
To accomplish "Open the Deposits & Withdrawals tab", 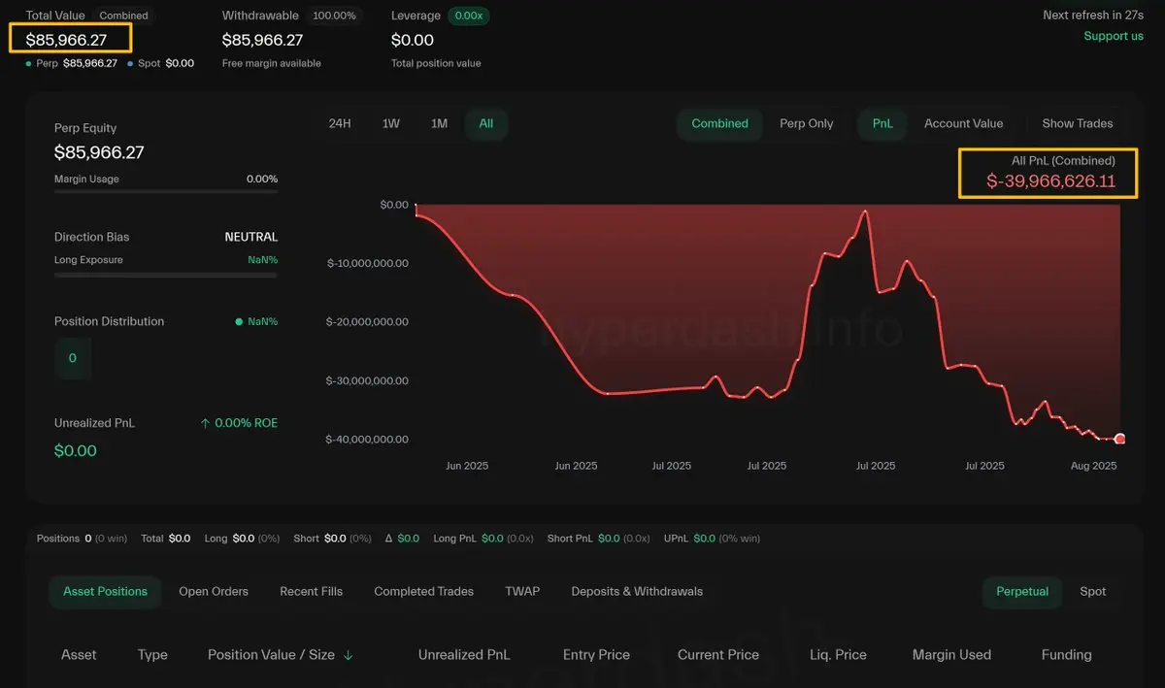I will pos(637,591).
